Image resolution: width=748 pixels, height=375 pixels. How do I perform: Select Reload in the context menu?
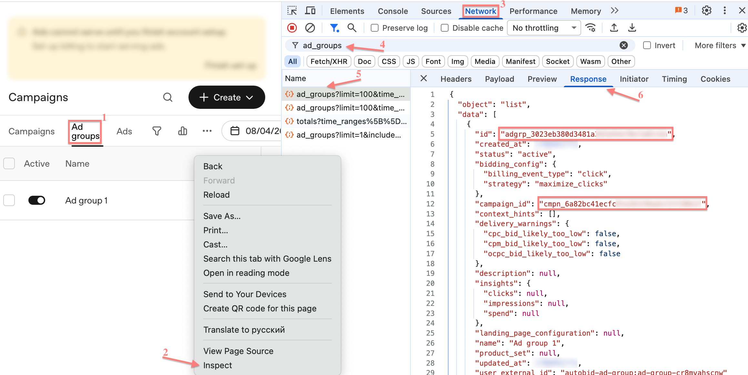click(268, 194)
